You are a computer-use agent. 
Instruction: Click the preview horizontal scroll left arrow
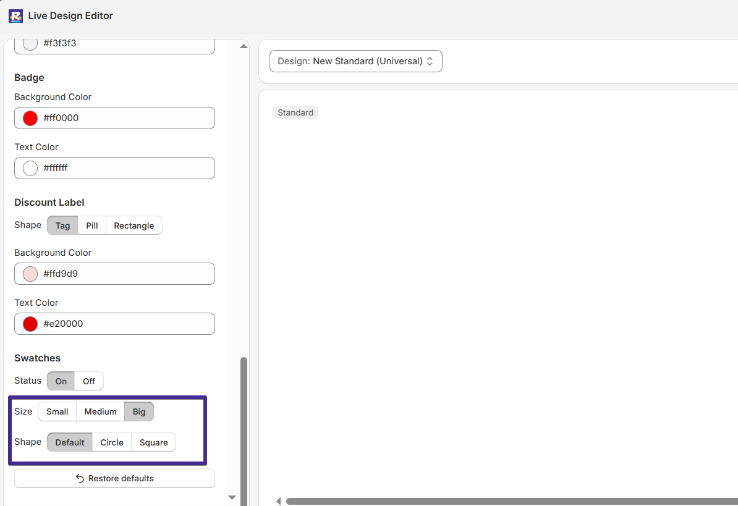point(279,501)
